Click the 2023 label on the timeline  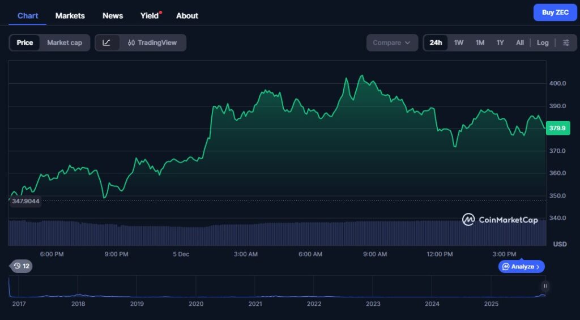[x=373, y=304]
